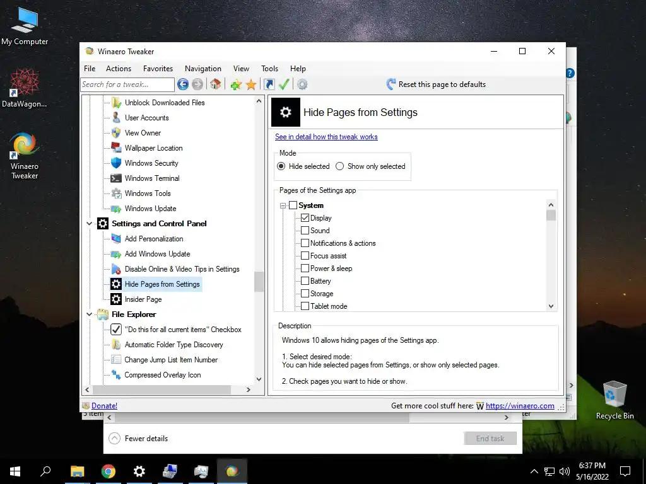646x484 pixels.
Task: Select Windows Tools in the tree
Action: pyautogui.click(x=148, y=193)
